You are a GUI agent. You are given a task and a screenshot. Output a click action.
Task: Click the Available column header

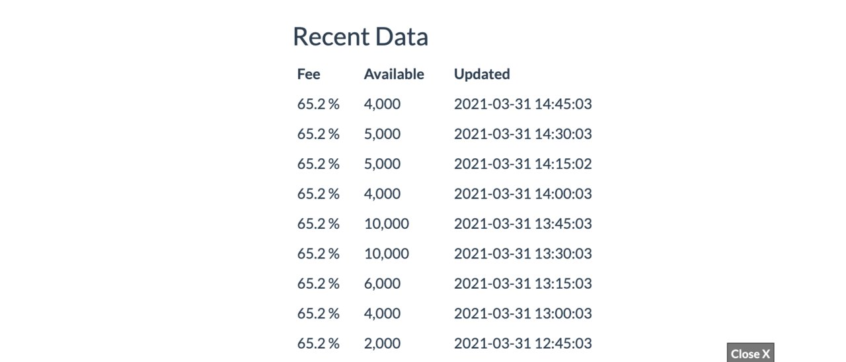(394, 74)
